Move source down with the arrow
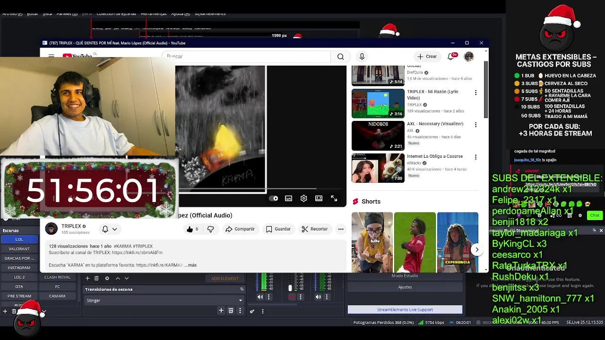Screen dimensions: 605x340 pyautogui.click(x=126, y=278)
